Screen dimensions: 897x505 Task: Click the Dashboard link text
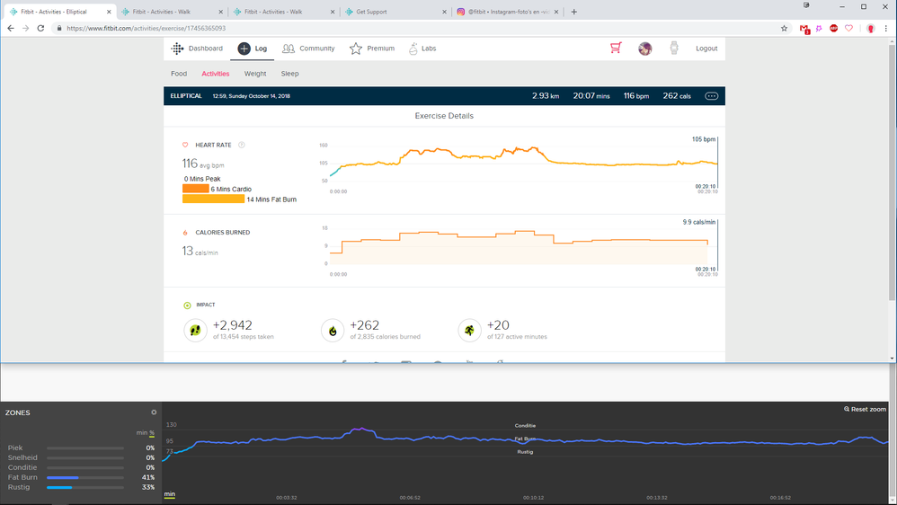[x=205, y=49]
